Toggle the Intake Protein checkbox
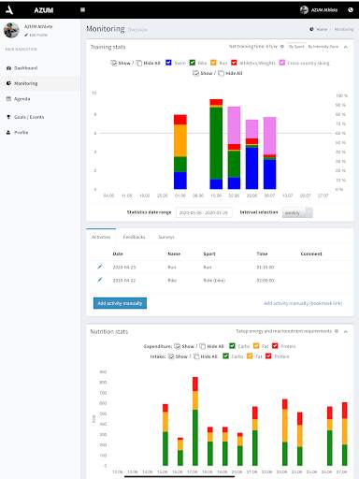 268,356
